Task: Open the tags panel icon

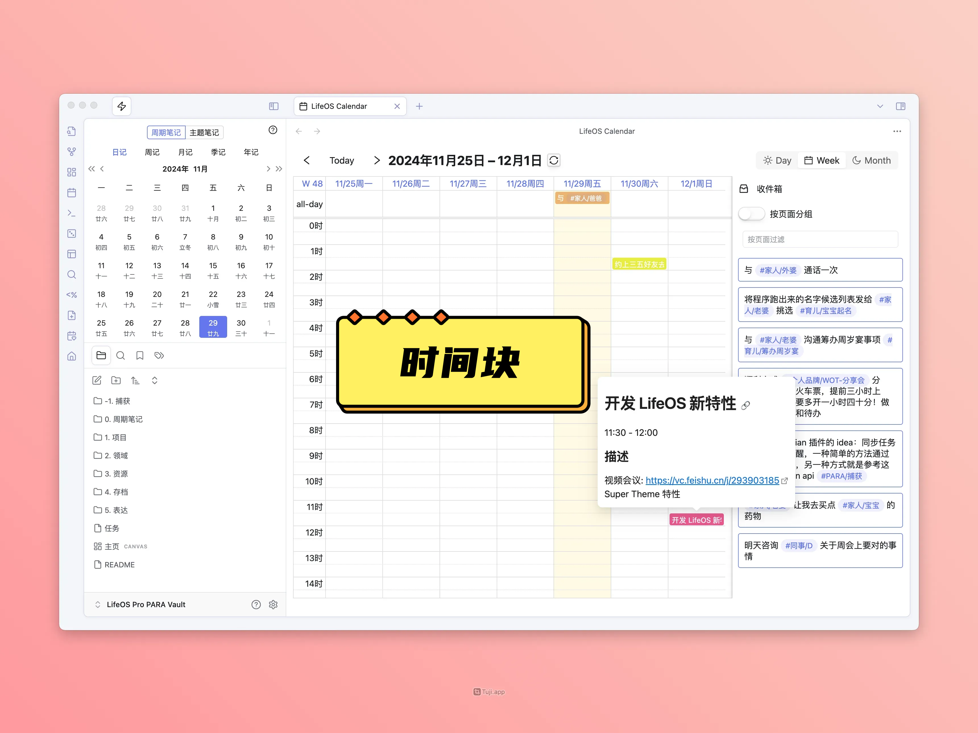Action: (x=159, y=356)
